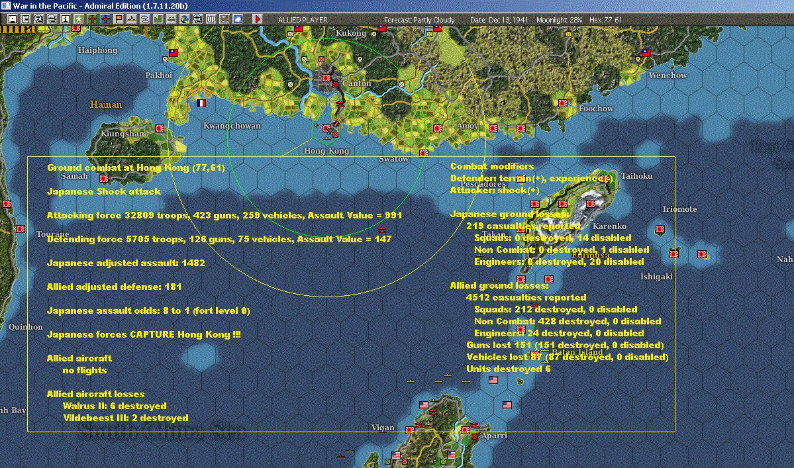Select the Japanese flag base at Aparri
Viewport: 794px width, 468px height.
pos(466,430)
